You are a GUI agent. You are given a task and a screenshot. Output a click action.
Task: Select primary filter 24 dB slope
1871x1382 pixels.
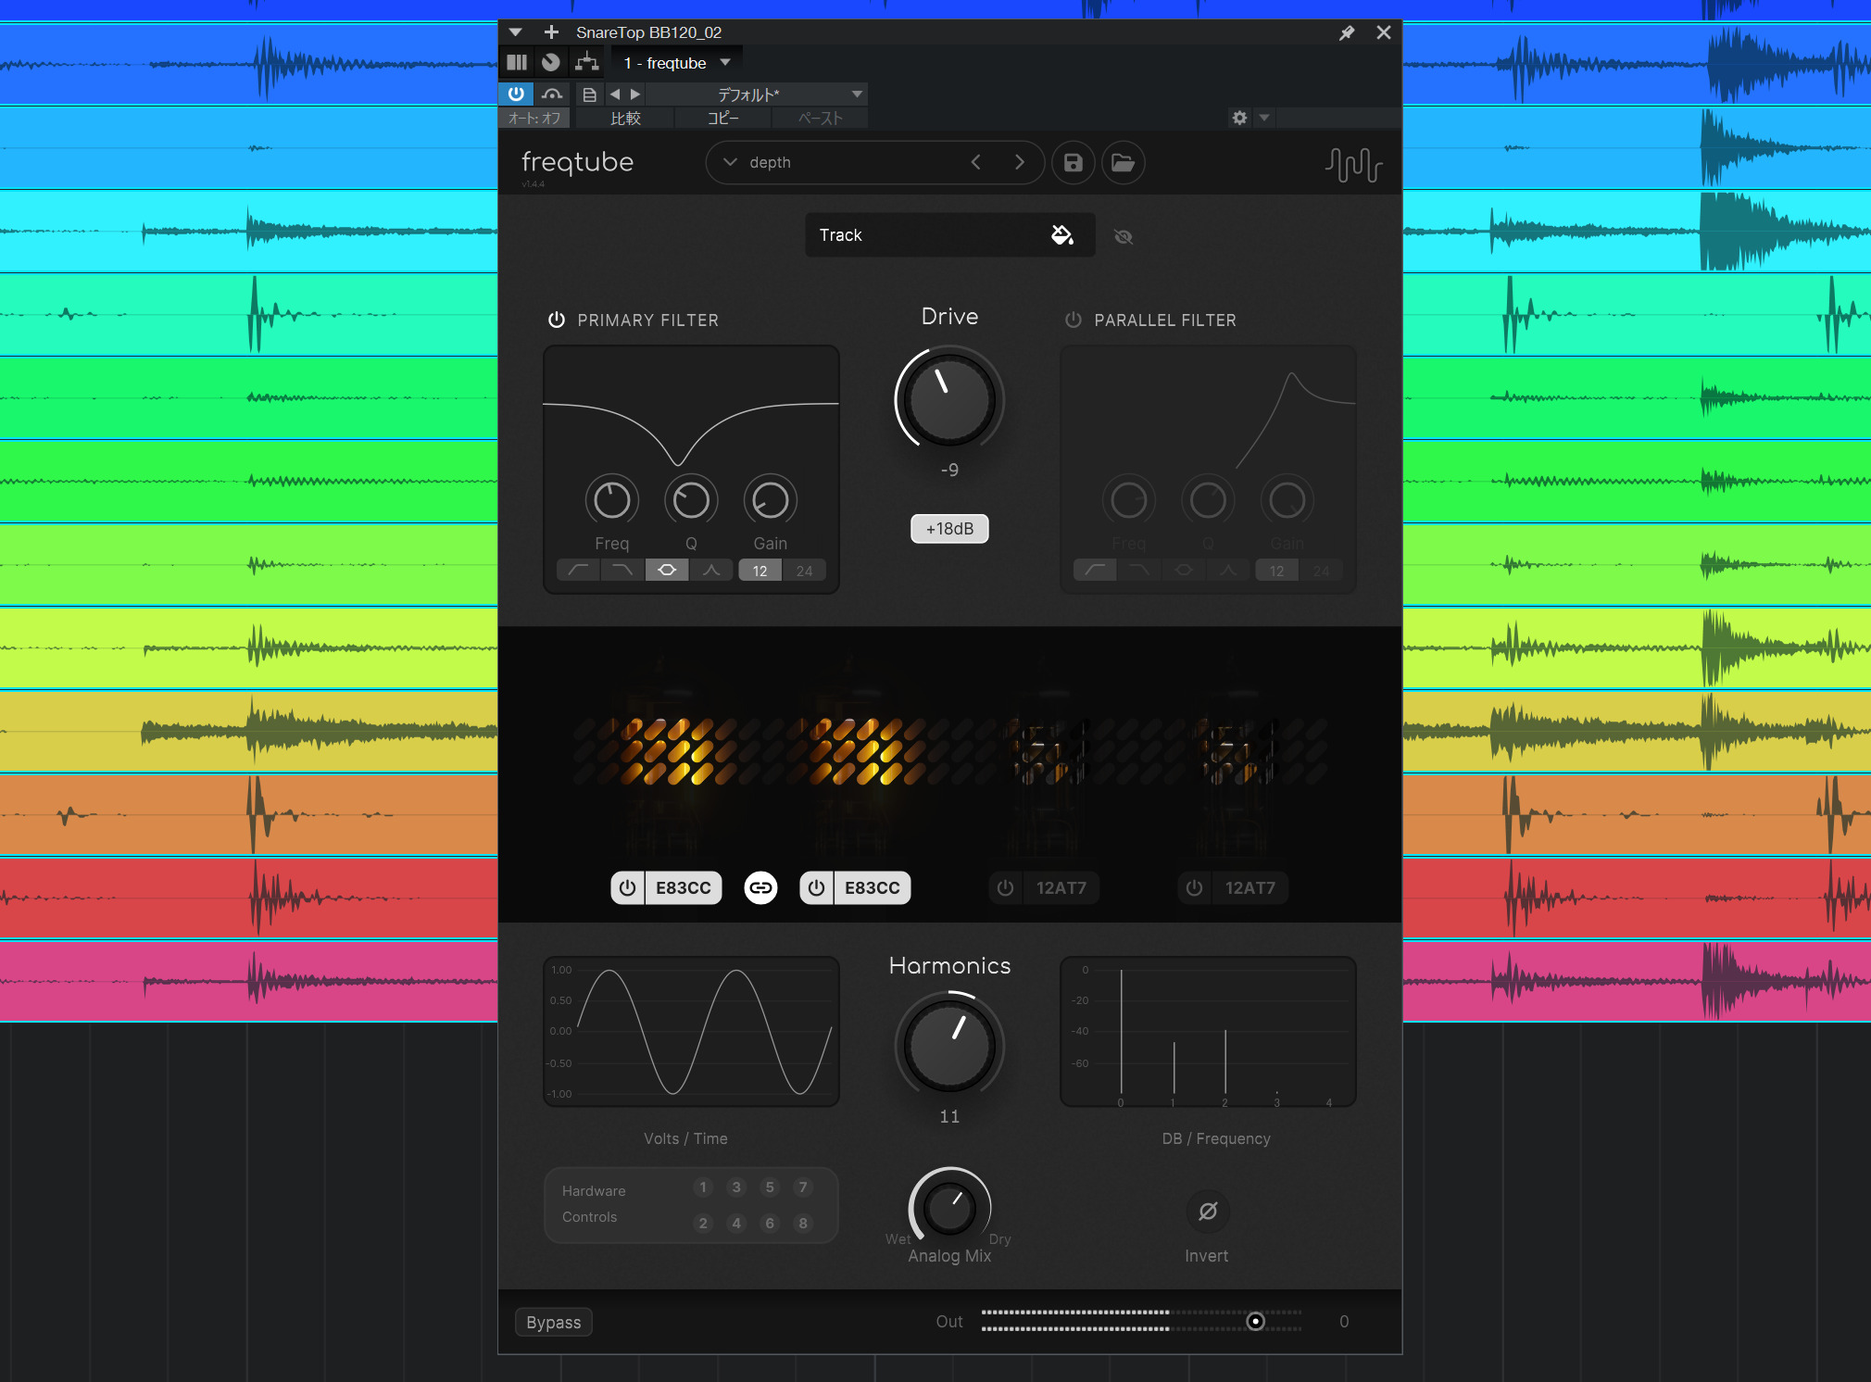804,571
